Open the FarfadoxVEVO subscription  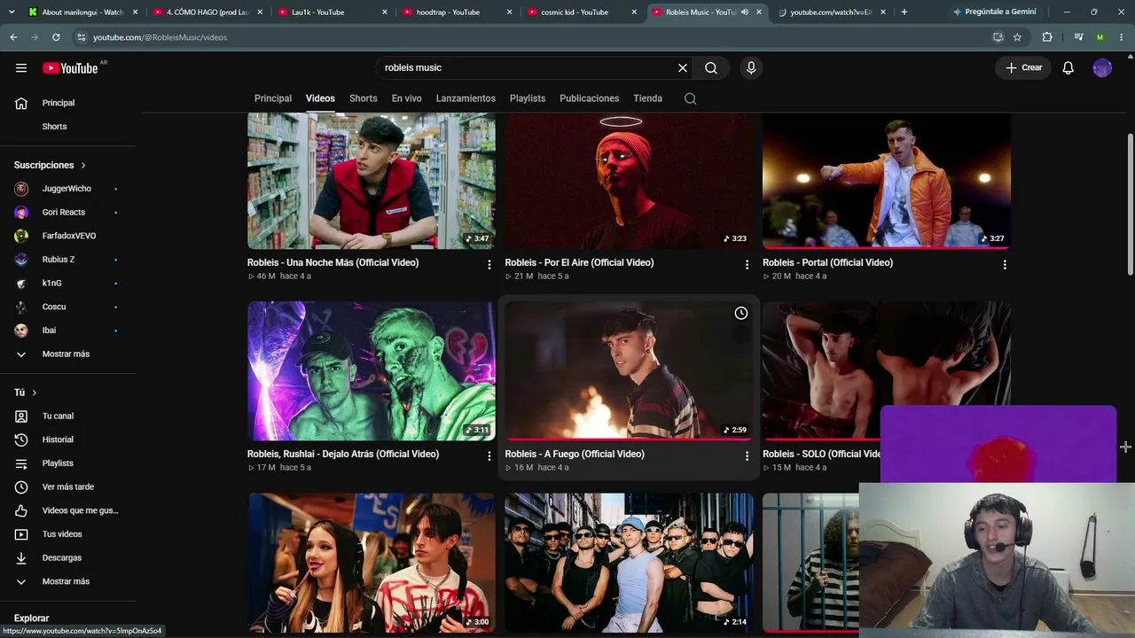[68, 236]
